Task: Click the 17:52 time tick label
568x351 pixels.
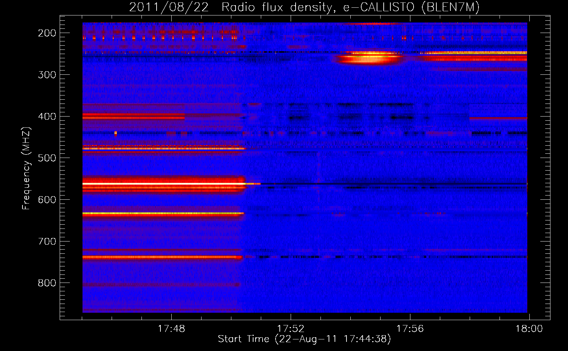Action: (x=291, y=329)
